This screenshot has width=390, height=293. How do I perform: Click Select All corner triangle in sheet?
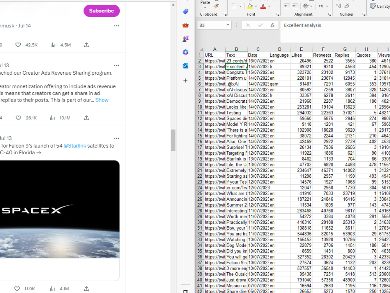[201, 49]
